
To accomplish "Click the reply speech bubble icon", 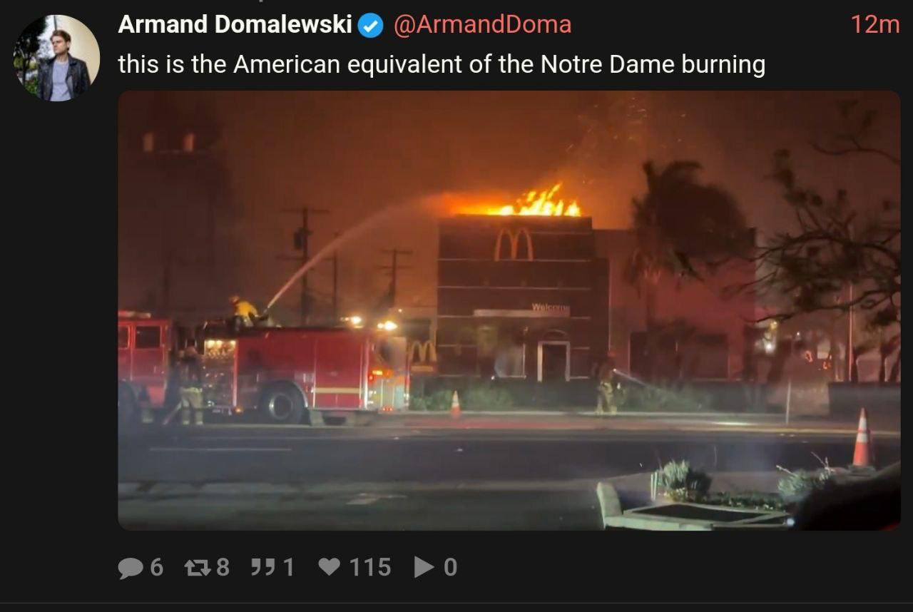I will pos(131,568).
